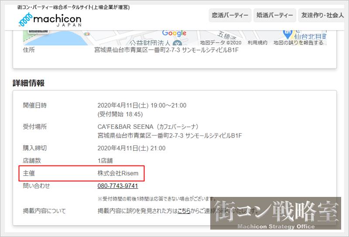Viewport: 349px width, 237px height.
Task: Select the text (受付開始 18:45)
Action: coord(120,114)
